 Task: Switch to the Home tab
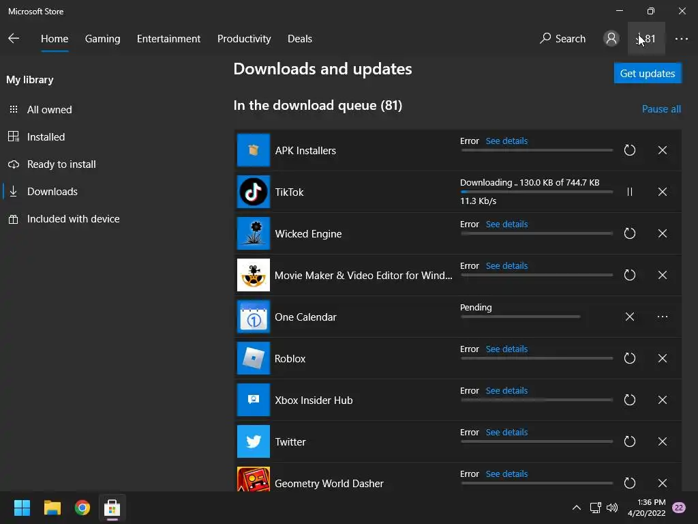[x=55, y=39]
